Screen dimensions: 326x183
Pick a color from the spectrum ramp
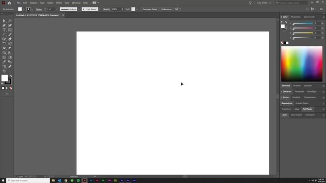coord(302,64)
